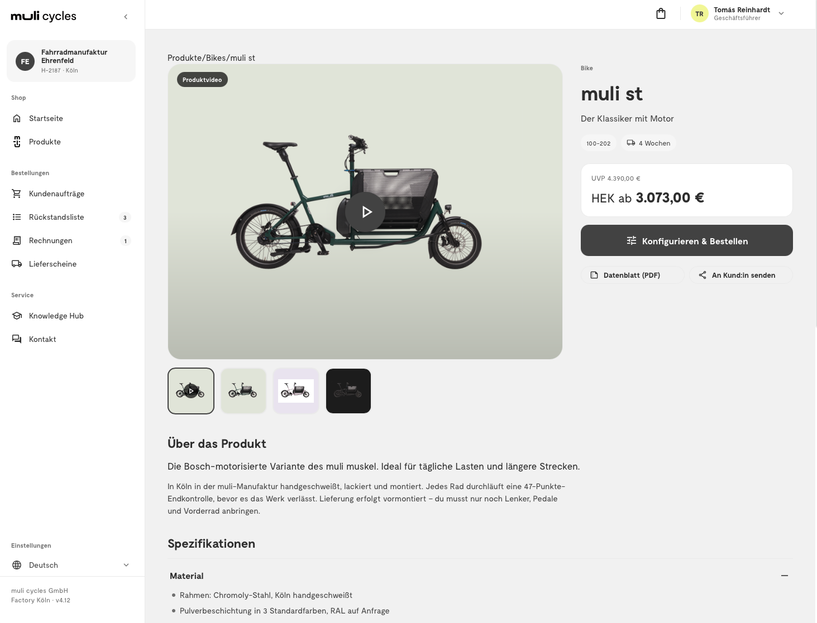Image resolution: width=817 pixels, height=623 pixels.
Task: Collapse the sidebar with the chevron arrow
Action: tap(126, 17)
